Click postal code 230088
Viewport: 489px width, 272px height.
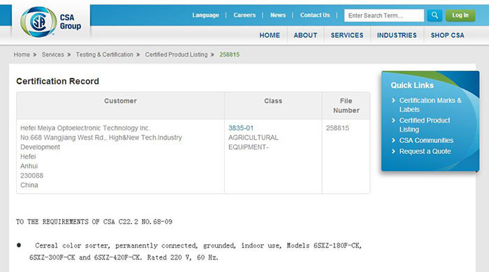click(x=32, y=176)
